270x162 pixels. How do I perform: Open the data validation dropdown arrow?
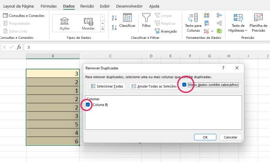[212, 31]
